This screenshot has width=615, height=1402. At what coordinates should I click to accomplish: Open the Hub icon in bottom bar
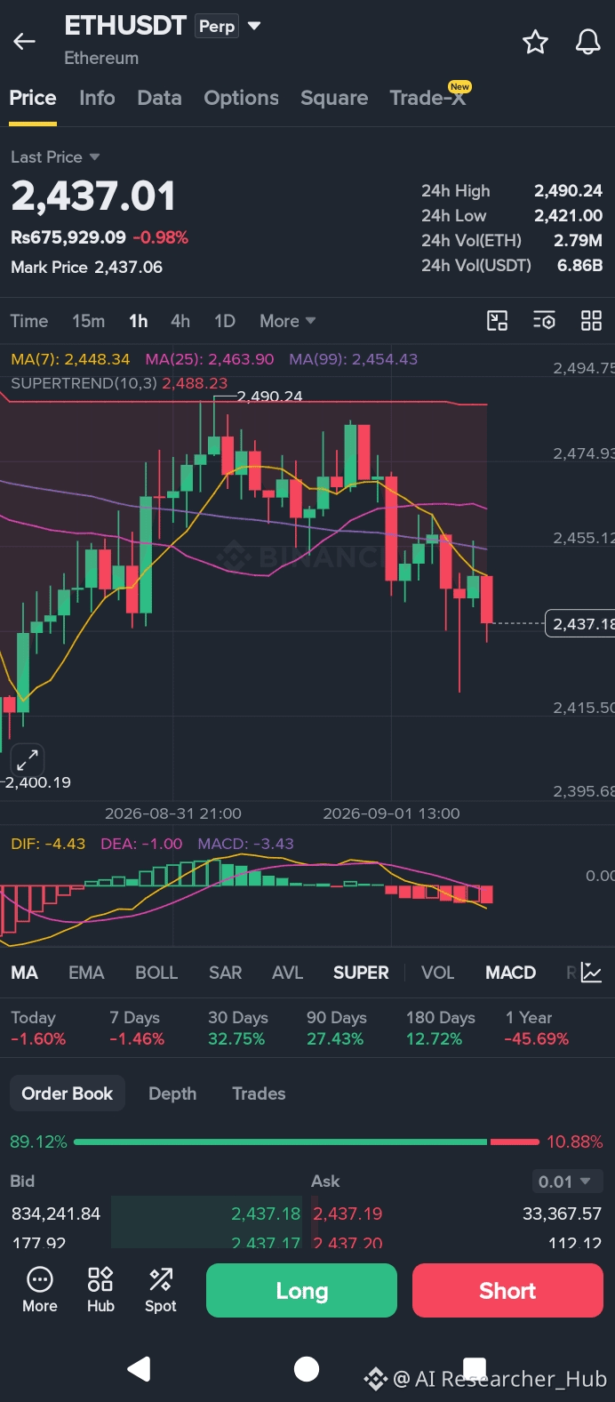point(100,1290)
